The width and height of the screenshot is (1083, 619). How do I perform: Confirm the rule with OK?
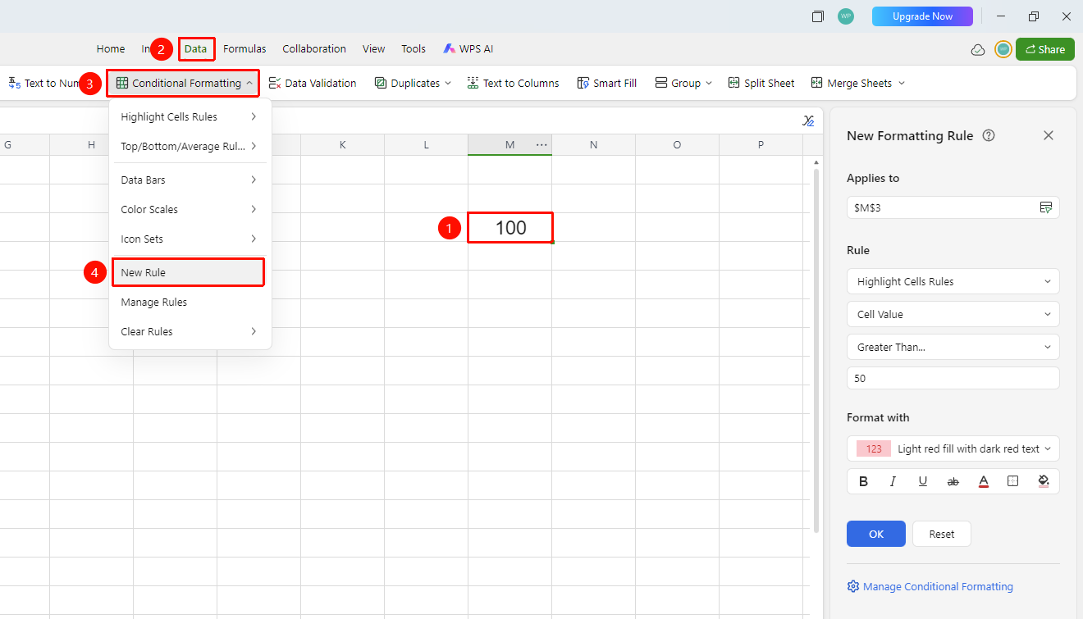876,534
